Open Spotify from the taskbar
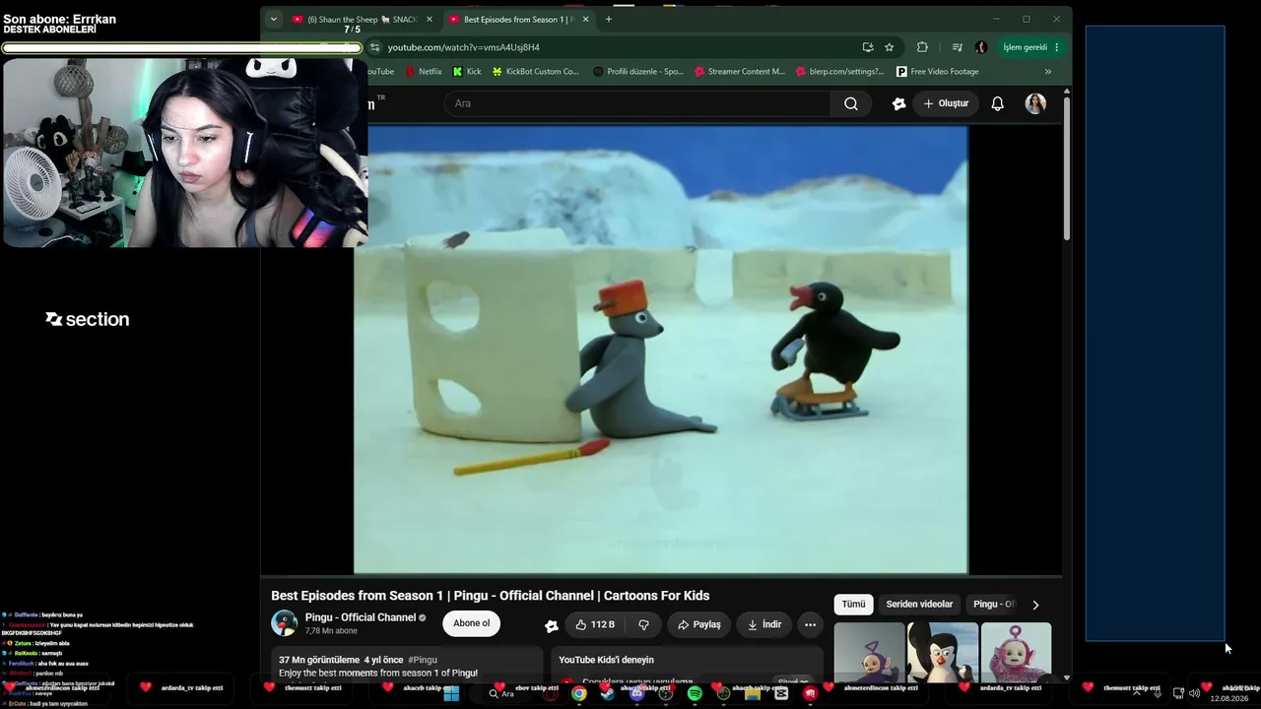The image size is (1261, 709). coord(695,694)
